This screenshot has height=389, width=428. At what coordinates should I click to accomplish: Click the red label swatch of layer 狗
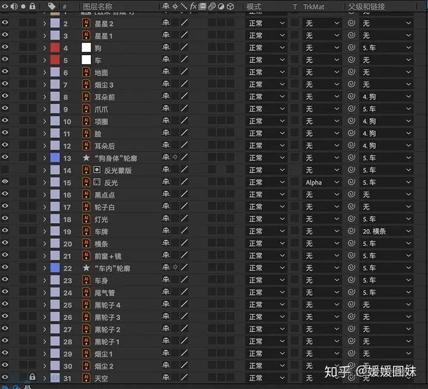coord(55,48)
